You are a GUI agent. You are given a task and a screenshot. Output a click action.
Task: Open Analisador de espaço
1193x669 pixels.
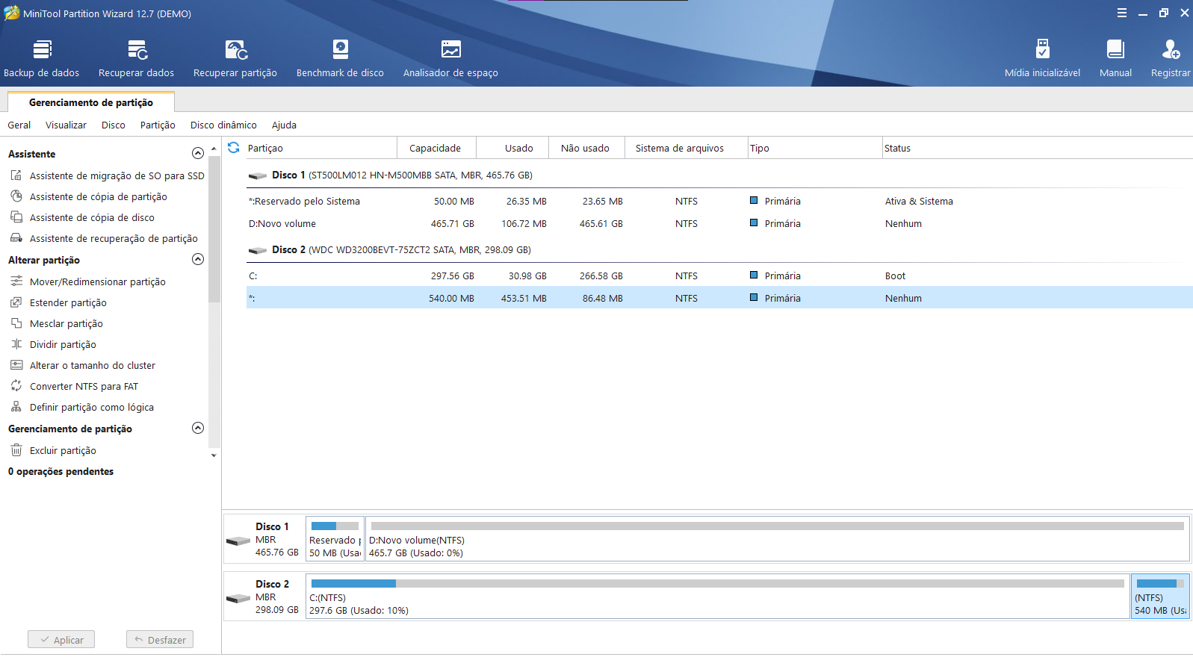coord(450,59)
